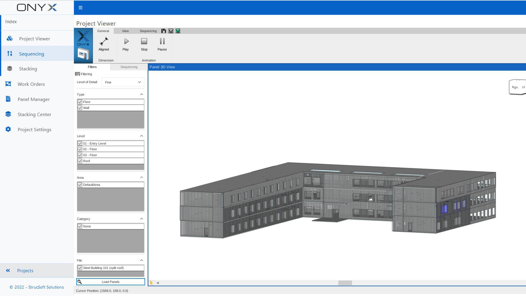Click the save icon in the toolbar
Image resolution: width=526 pixels, height=296 pixels.
(x=163, y=31)
